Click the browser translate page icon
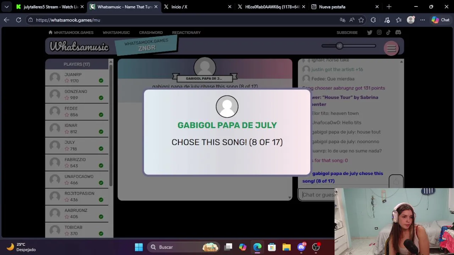 (x=342, y=20)
